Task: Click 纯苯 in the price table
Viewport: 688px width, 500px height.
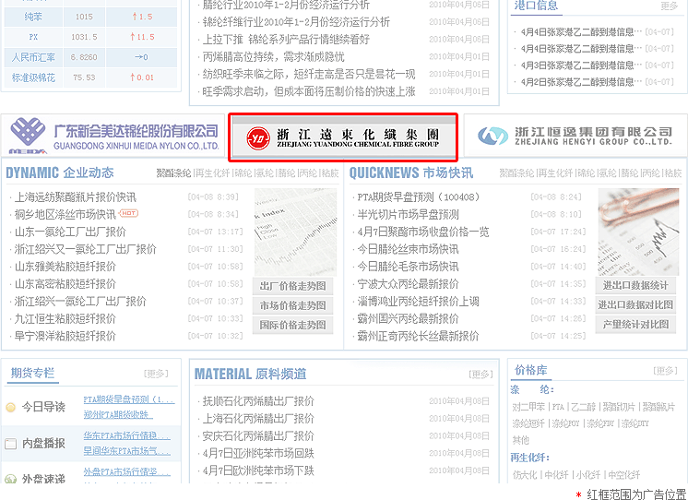Action: (x=33, y=17)
